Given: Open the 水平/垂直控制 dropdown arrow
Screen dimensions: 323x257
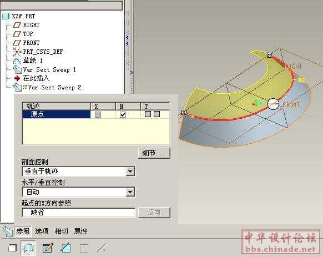Looking at the screenshot, I should click(130, 192).
